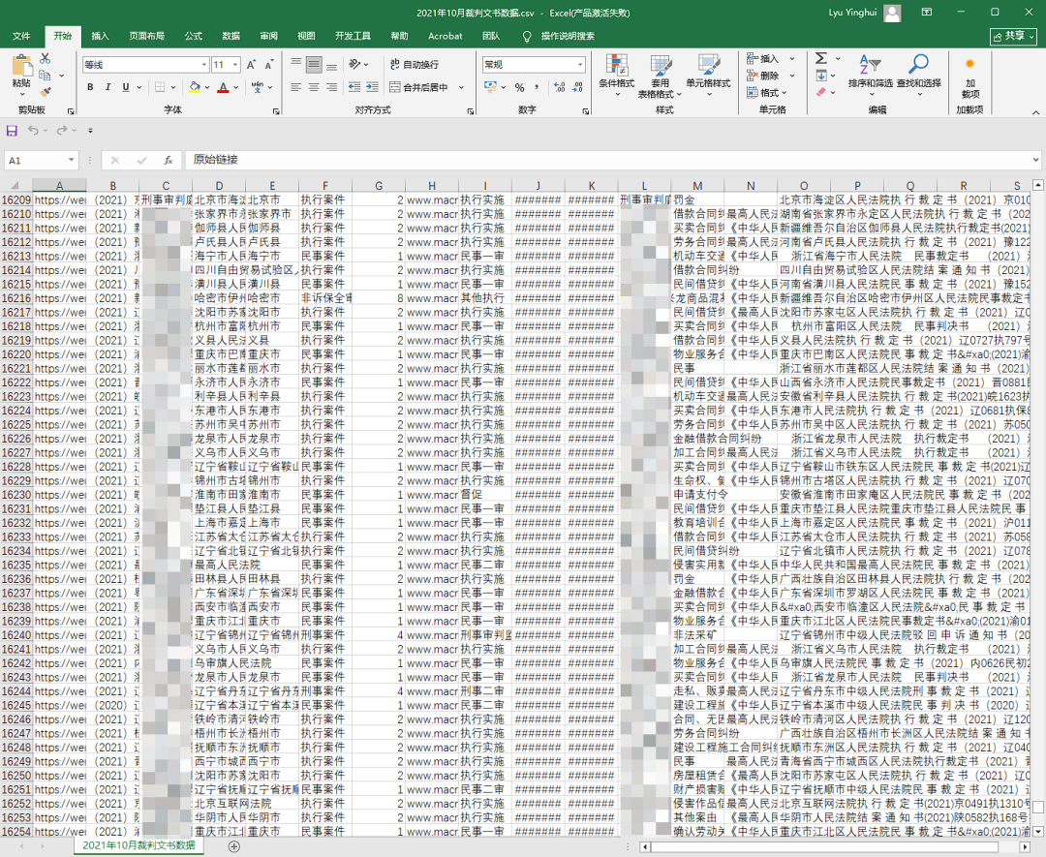Click the Clear eraser icon
Screen dimensions: 1046x857
point(822,92)
